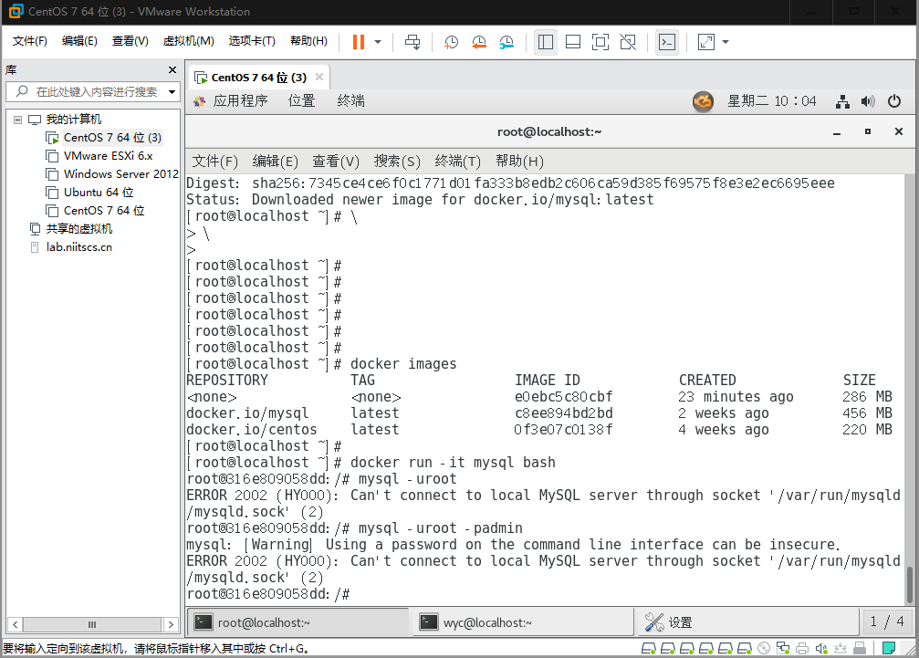Close the library panel
The height and width of the screenshot is (658, 919).
click(172, 69)
